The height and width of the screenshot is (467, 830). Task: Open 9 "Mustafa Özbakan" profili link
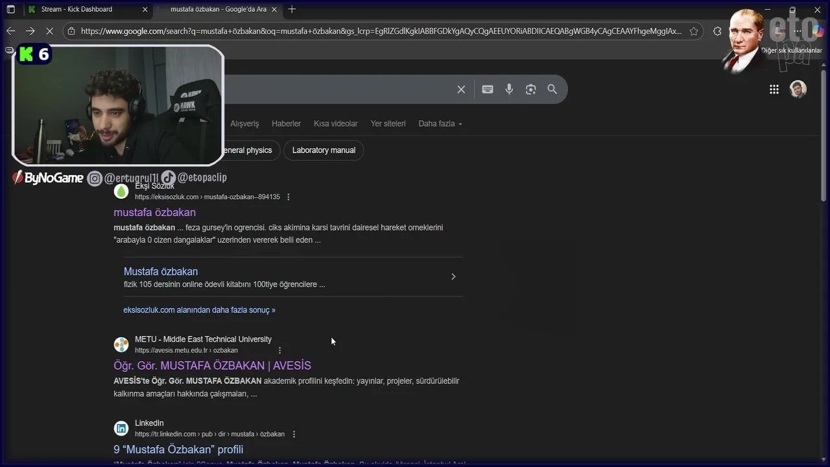click(178, 449)
